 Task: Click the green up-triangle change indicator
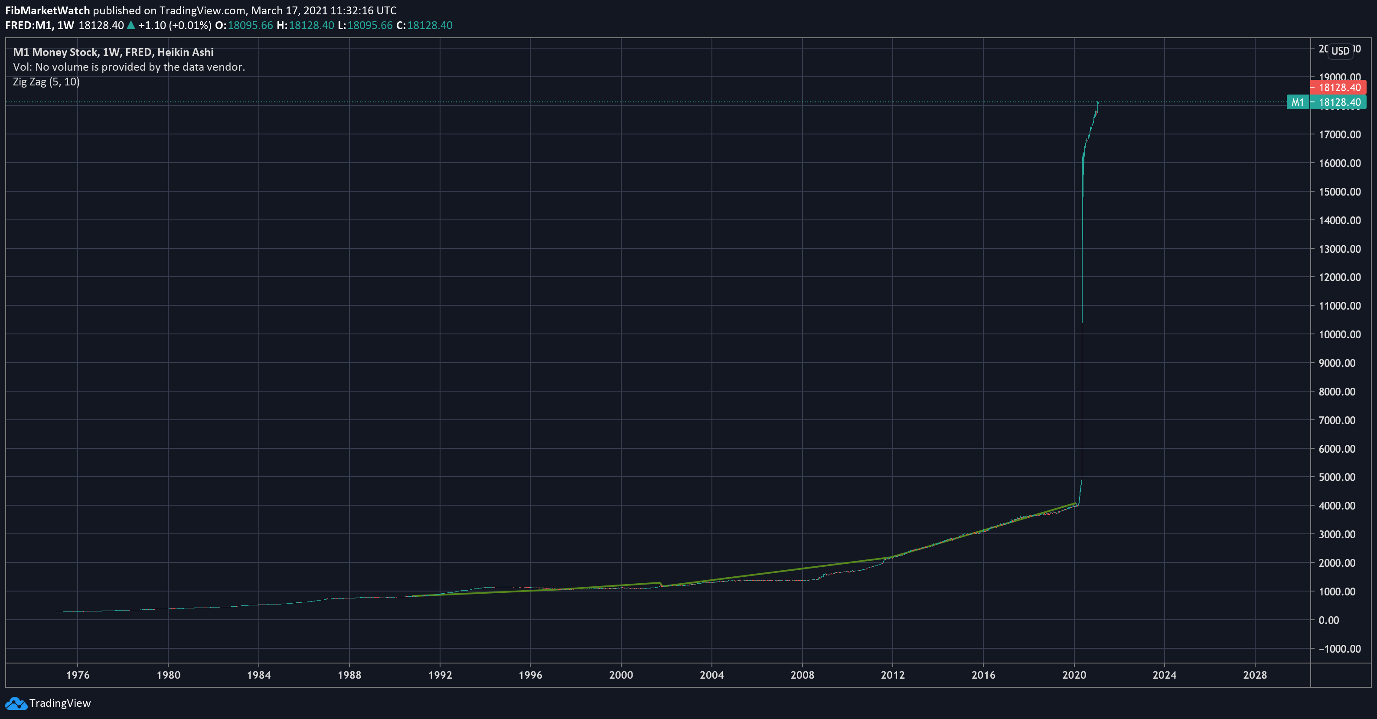point(131,25)
